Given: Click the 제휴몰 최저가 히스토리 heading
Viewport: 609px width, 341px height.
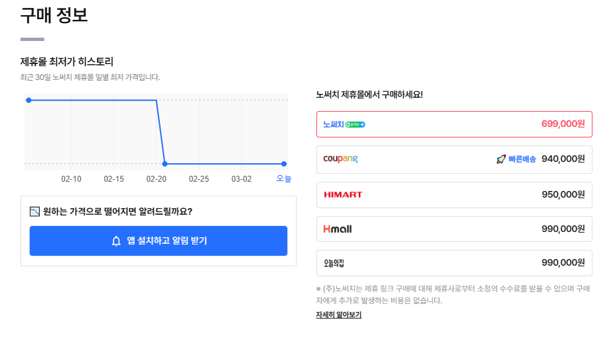Looking at the screenshot, I should (67, 61).
